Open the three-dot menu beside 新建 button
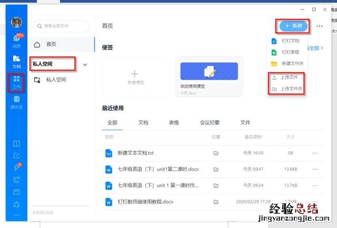The width and height of the screenshot is (337, 228). pyautogui.click(x=320, y=26)
